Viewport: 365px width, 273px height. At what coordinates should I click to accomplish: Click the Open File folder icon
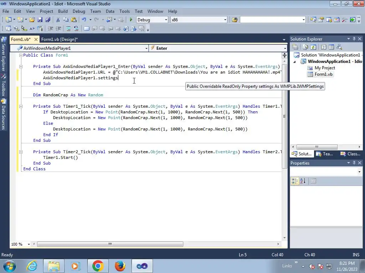click(32, 20)
